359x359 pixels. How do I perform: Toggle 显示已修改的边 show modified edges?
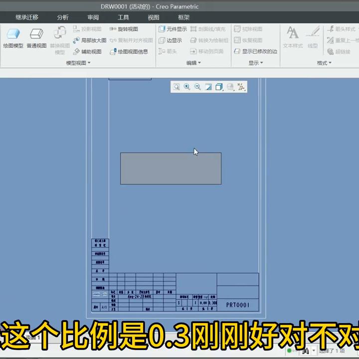[x=255, y=51]
